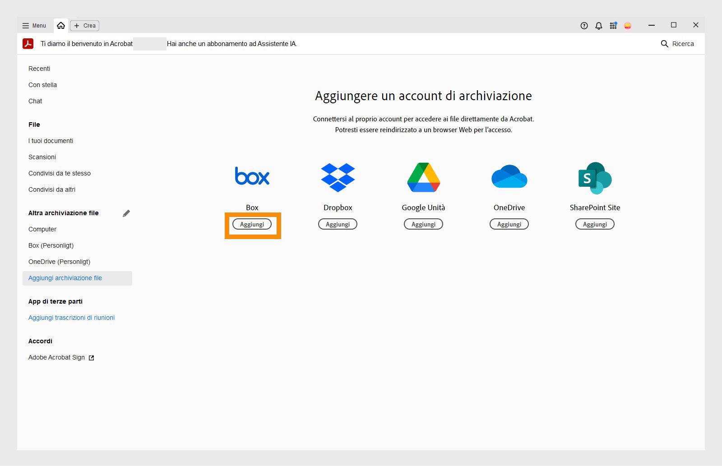Click the pencil to rename Altra archiviazione file

126,213
